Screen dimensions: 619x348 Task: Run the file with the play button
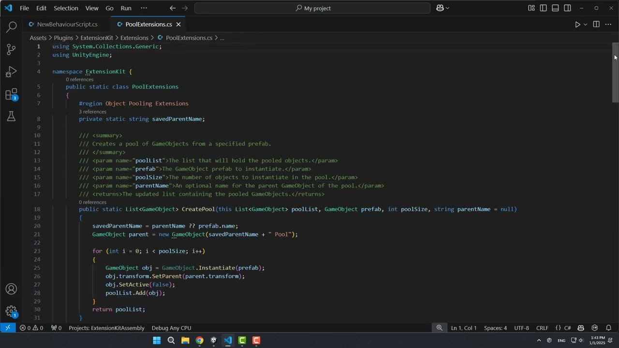577,24
